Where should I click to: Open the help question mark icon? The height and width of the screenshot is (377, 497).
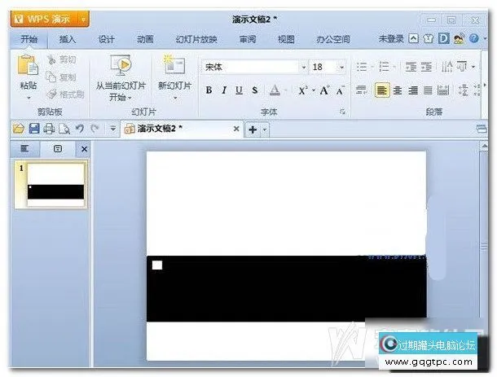pyautogui.click(x=474, y=38)
